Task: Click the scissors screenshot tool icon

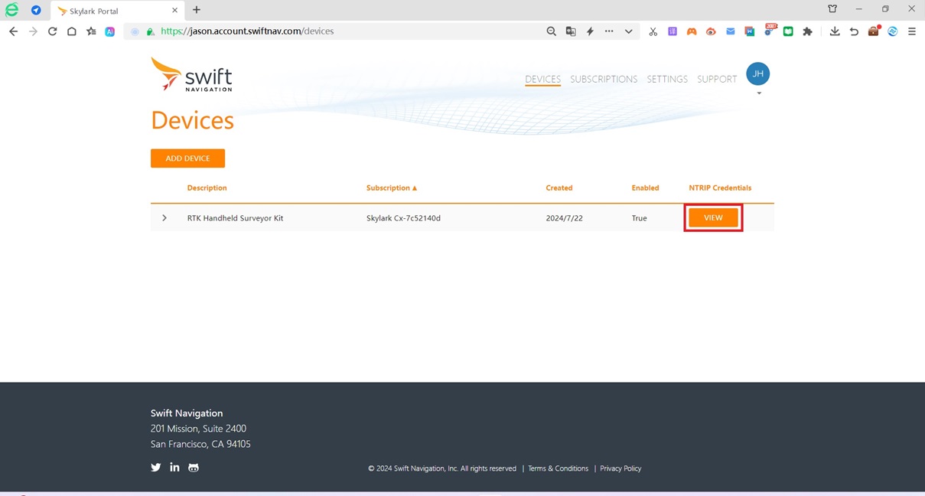Action: click(653, 31)
